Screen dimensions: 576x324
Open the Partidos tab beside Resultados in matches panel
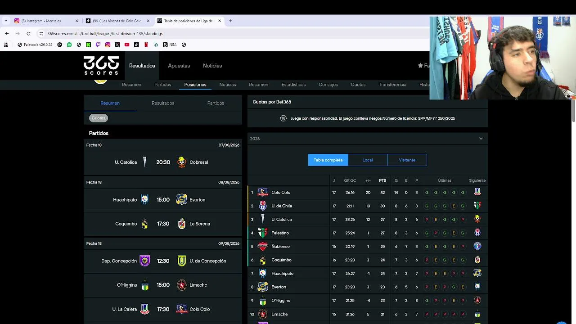216,103
